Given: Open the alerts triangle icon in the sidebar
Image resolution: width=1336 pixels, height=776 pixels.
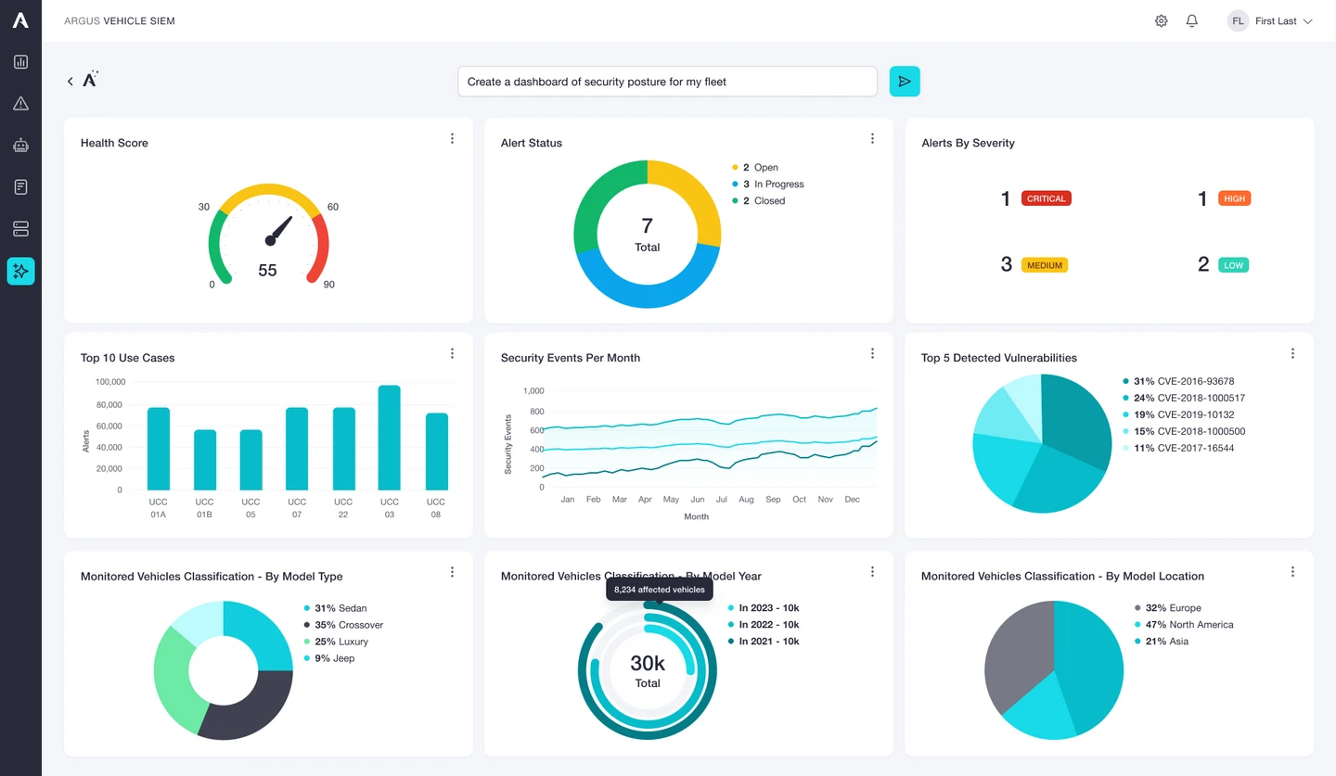Looking at the screenshot, I should click(20, 104).
